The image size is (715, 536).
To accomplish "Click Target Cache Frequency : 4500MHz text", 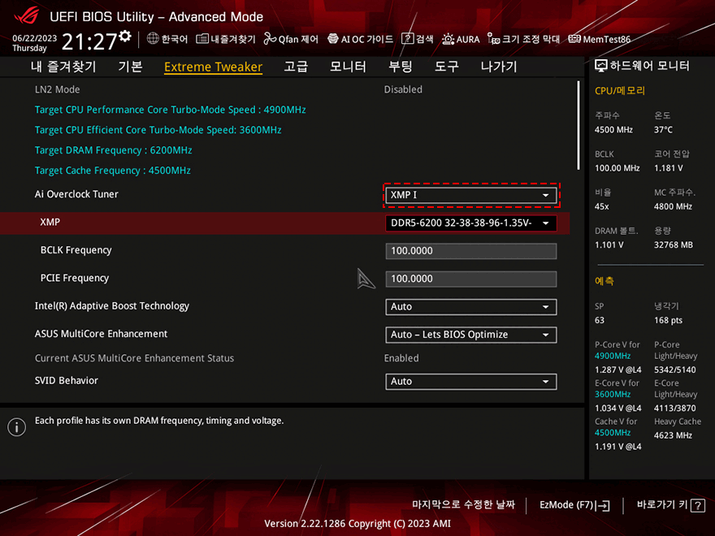I will pos(113,171).
